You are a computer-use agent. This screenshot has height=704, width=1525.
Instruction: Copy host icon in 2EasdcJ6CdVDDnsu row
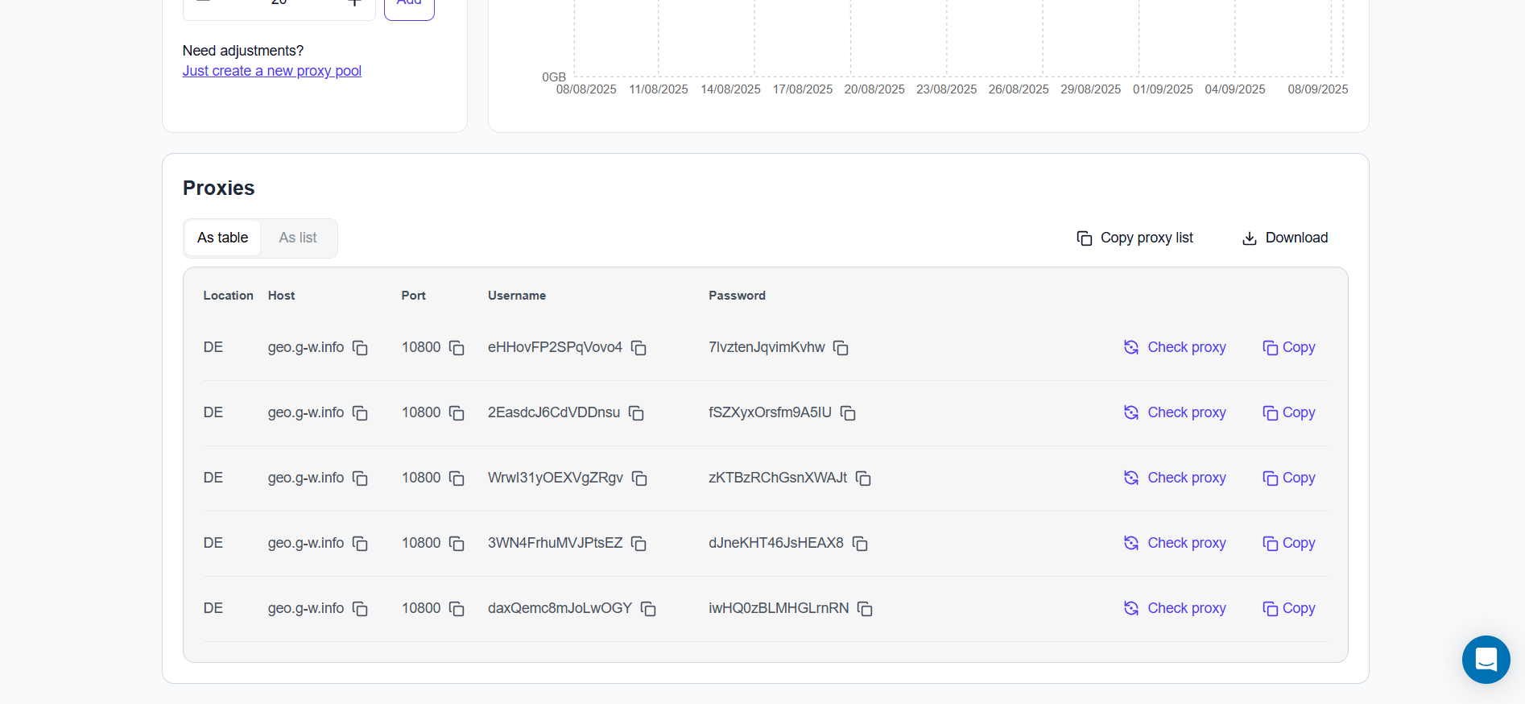pyautogui.click(x=360, y=413)
